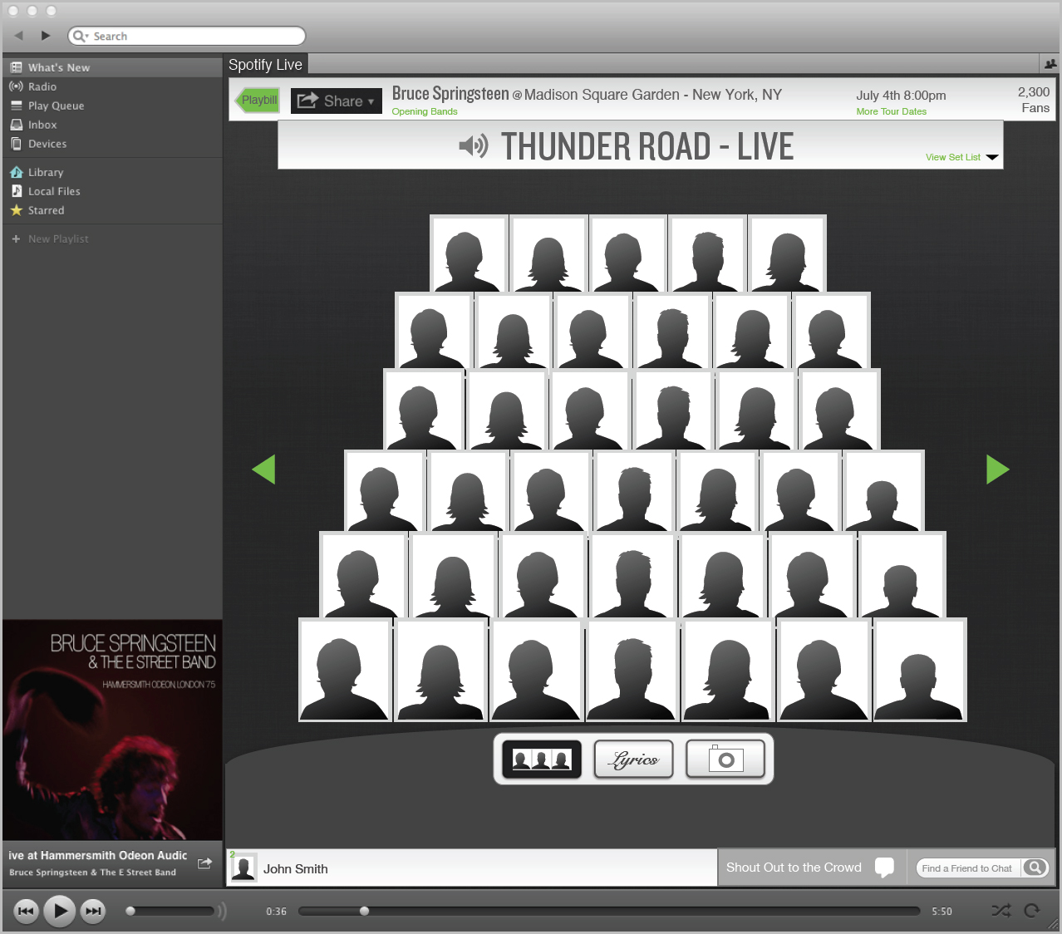
Task: Click Bruce Springsteen & The E Street Band
Action: click(x=92, y=873)
